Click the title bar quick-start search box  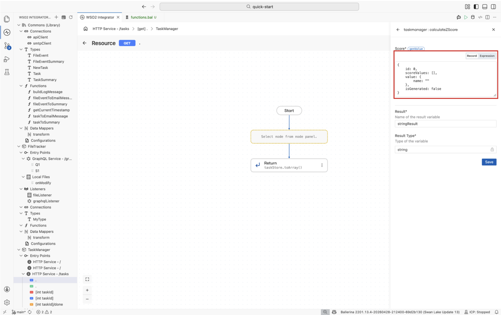coord(259,7)
